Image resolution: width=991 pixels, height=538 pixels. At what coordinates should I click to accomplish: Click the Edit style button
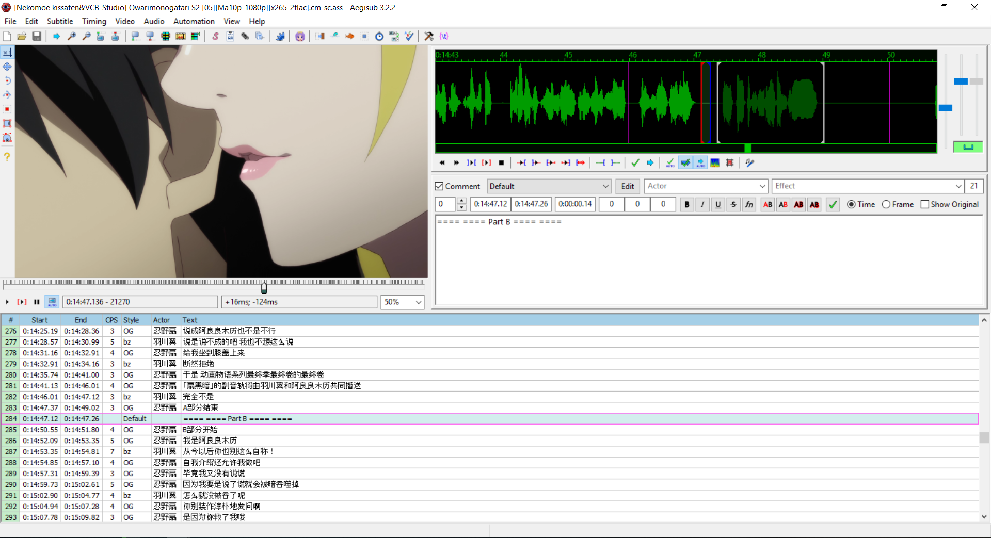pos(628,186)
